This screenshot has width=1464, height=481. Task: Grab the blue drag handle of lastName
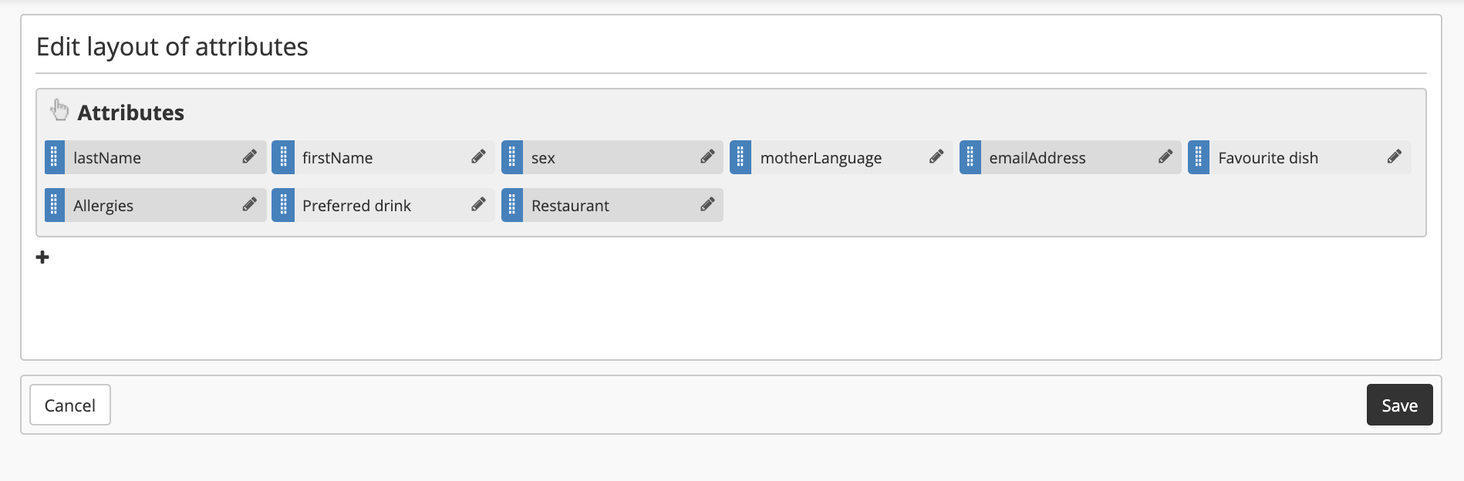[54, 157]
